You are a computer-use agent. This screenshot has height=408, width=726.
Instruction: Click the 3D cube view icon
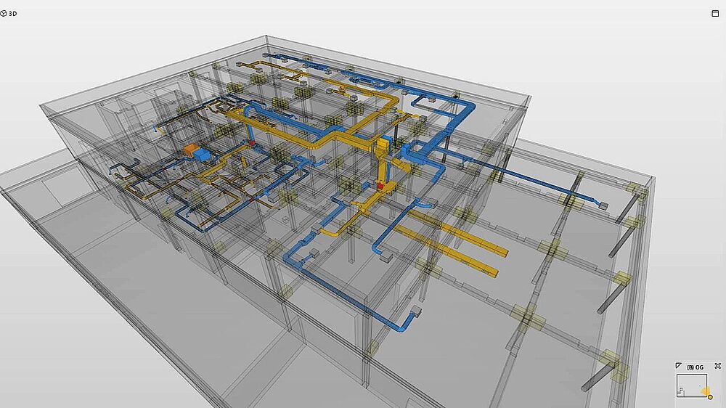pos(4,13)
